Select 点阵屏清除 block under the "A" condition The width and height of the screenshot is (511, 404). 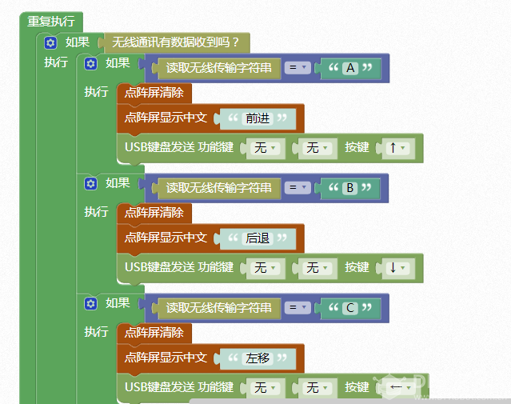click(x=154, y=93)
